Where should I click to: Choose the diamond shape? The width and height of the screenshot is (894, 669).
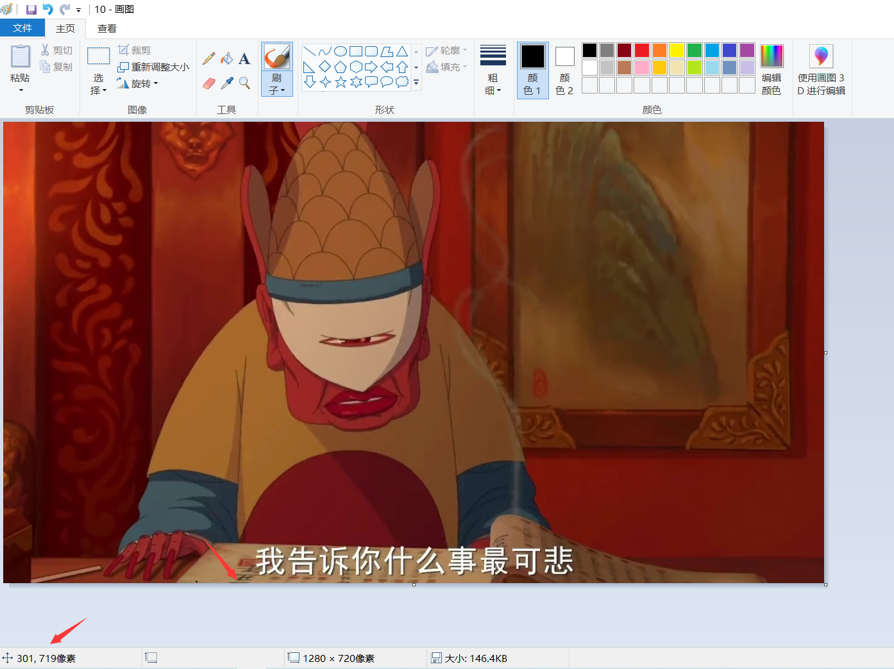[325, 67]
